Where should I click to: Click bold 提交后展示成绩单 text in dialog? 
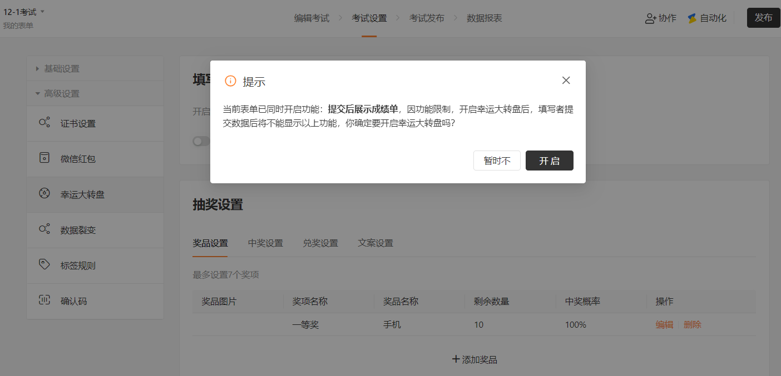(x=363, y=109)
